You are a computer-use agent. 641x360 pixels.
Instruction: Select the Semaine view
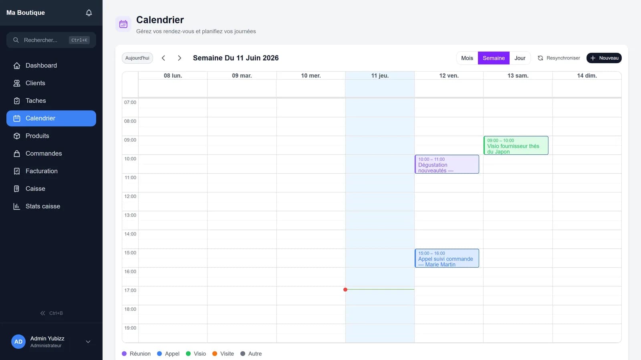click(x=494, y=58)
